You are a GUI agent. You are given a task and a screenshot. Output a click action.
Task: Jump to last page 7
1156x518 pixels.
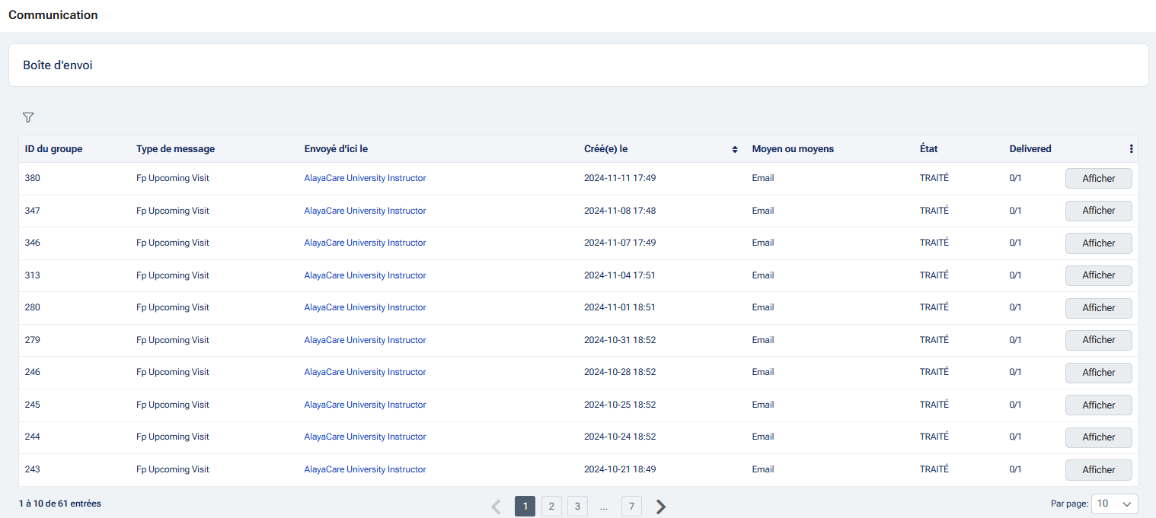[x=631, y=507]
